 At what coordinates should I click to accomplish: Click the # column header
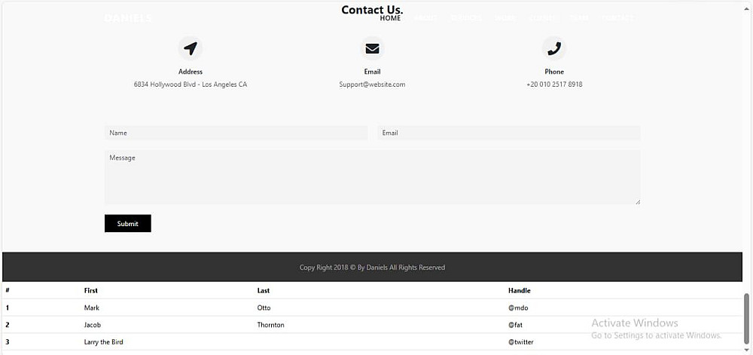coord(8,291)
